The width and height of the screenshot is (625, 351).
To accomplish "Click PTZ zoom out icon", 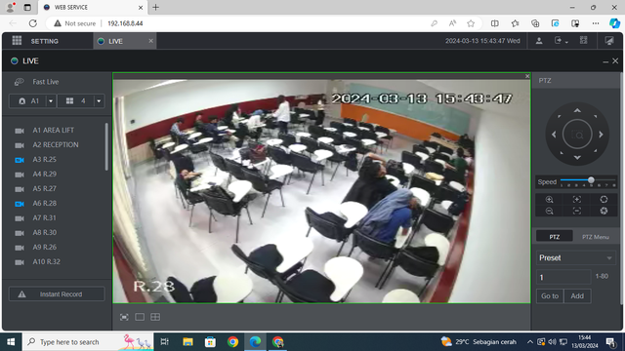I will (x=549, y=211).
